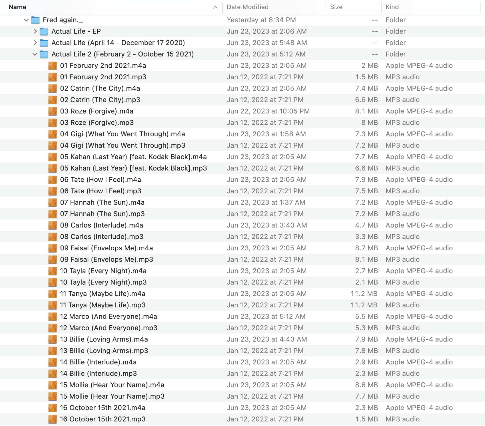Sort by the Date Modified column header

pos(248,7)
